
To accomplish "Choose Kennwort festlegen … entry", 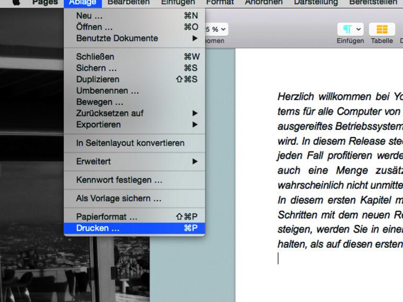I will point(135,180).
